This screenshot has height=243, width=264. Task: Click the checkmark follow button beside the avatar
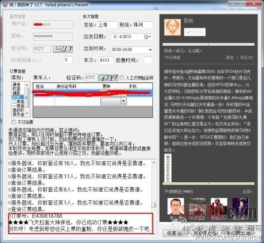tap(194, 32)
